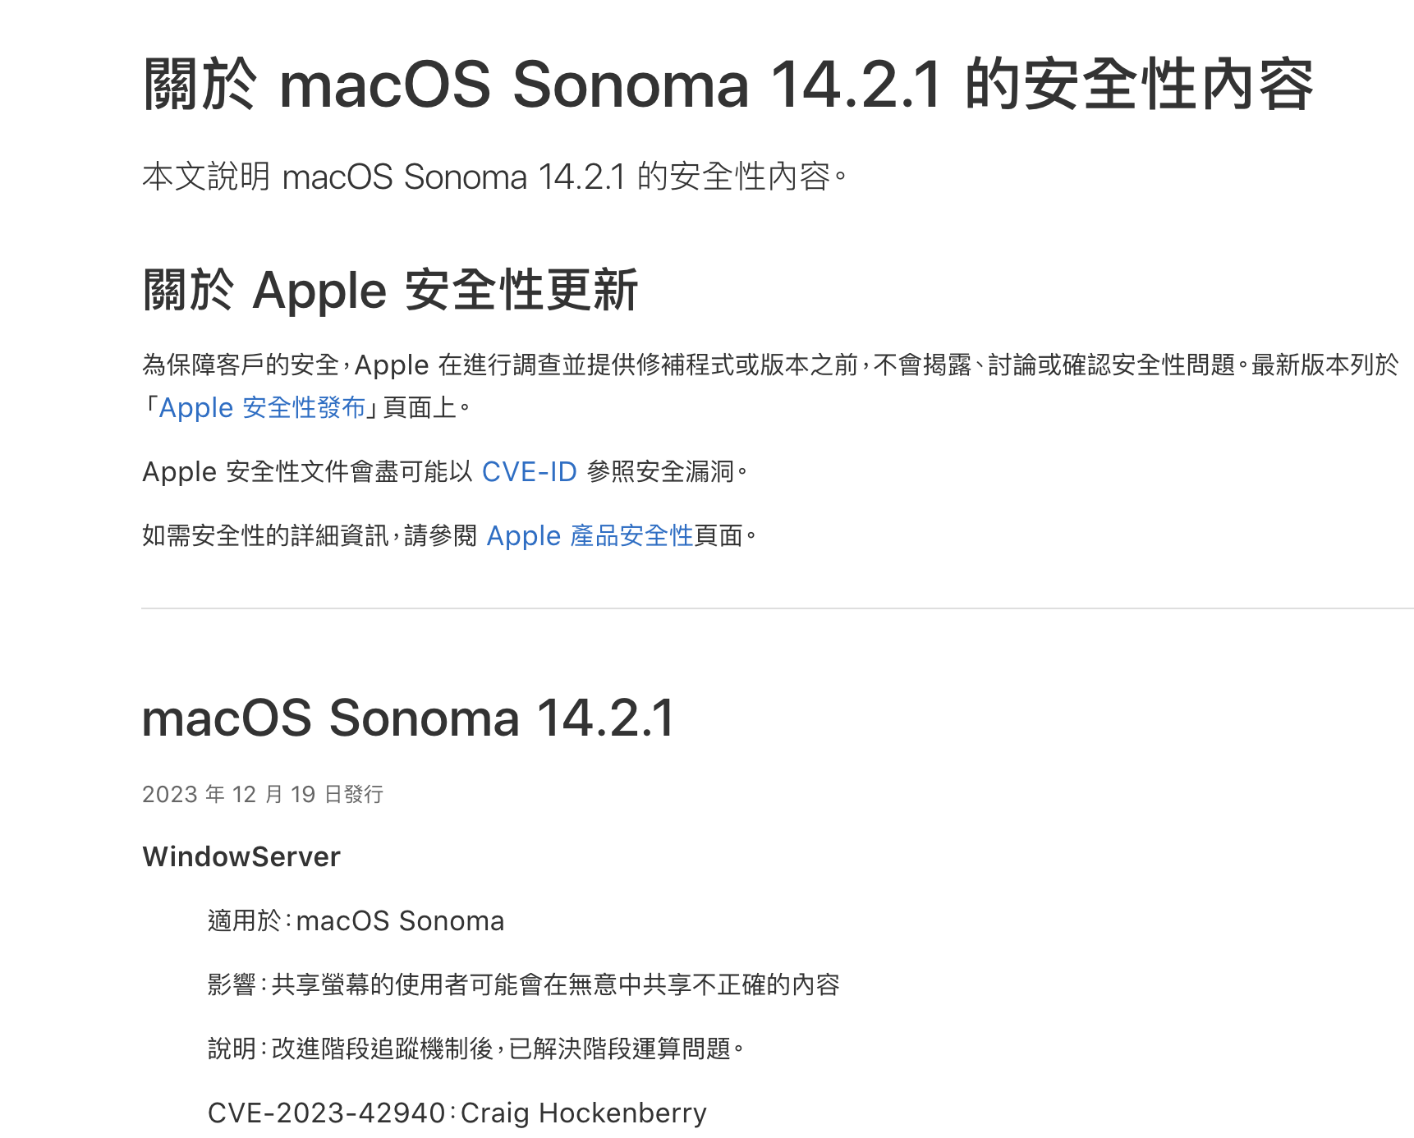
Task: Open the Apple 安全性發布 link
Action: [x=262, y=408]
